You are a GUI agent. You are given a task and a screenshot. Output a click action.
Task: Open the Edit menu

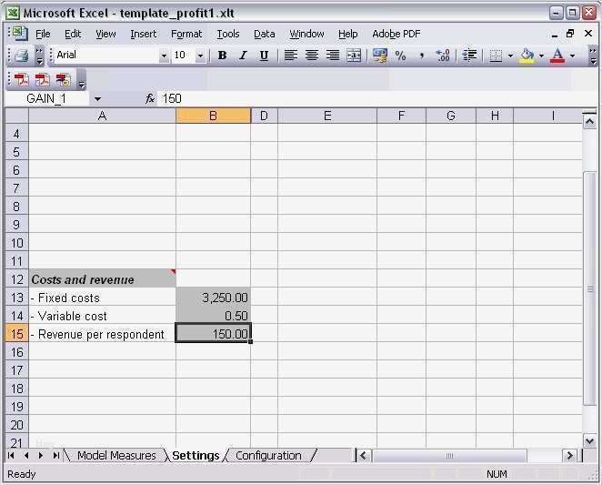[x=73, y=35]
